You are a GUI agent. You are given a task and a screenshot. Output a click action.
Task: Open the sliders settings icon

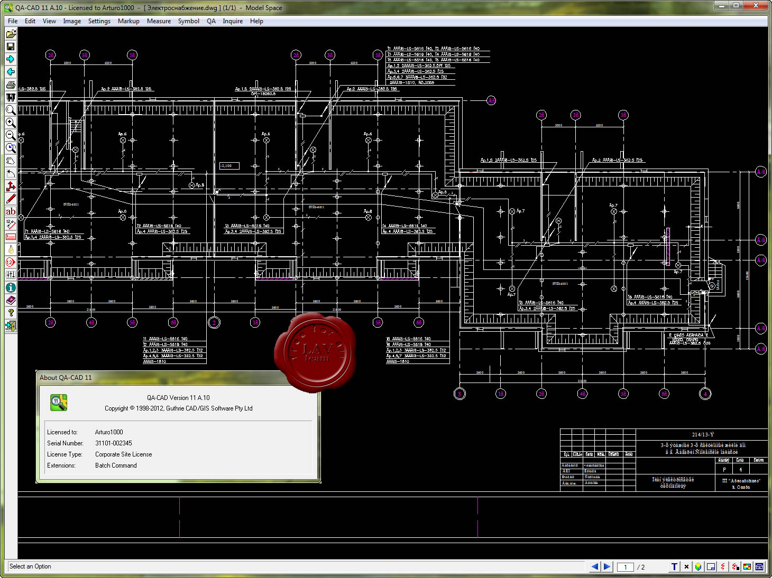(x=11, y=275)
